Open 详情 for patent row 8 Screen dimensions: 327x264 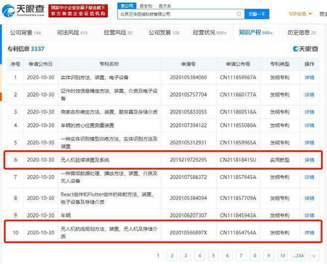click(309, 198)
